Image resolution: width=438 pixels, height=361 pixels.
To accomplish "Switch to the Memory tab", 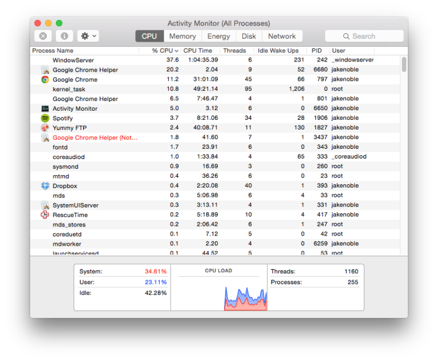I will coord(182,36).
